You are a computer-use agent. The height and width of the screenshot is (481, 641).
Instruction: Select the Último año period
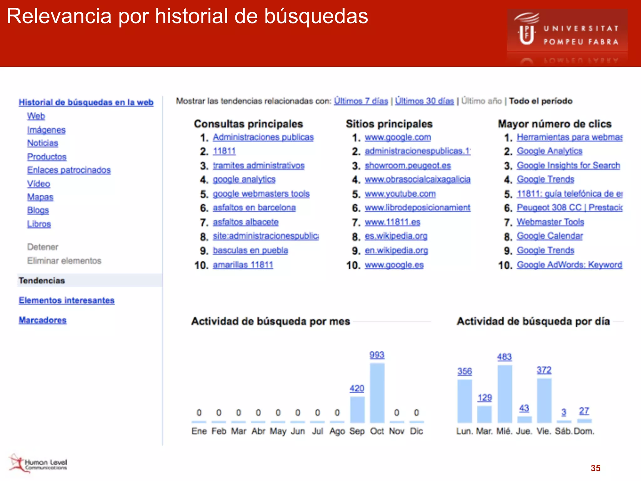[x=482, y=101]
